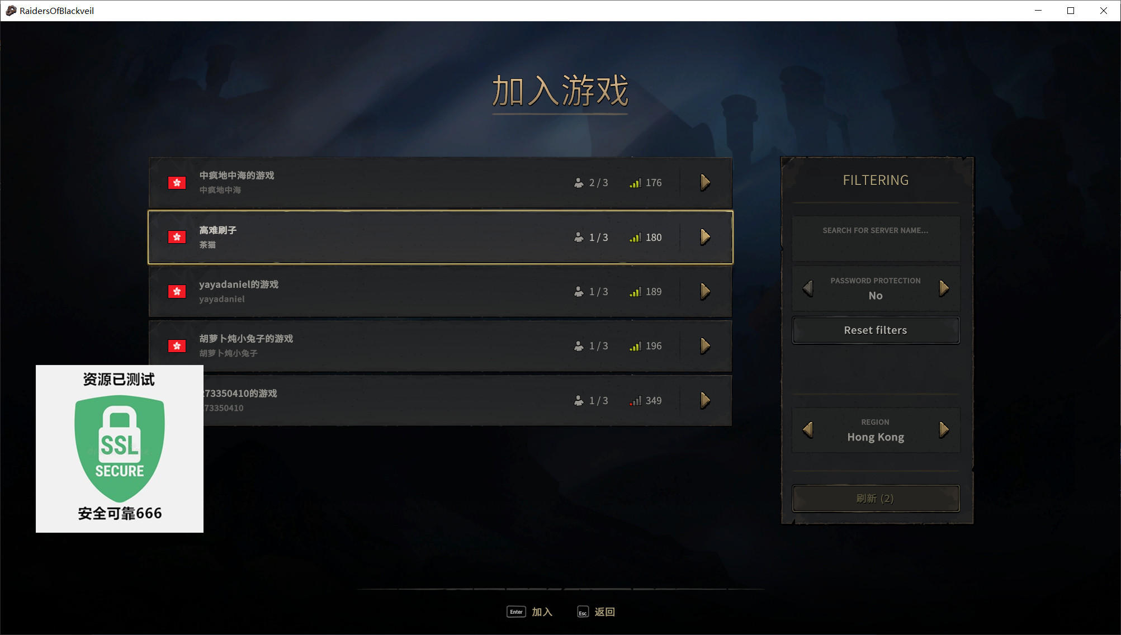Viewport: 1121px width, 635px height.
Task: Select next region after Hong Kong
Action: pos(944,430)
